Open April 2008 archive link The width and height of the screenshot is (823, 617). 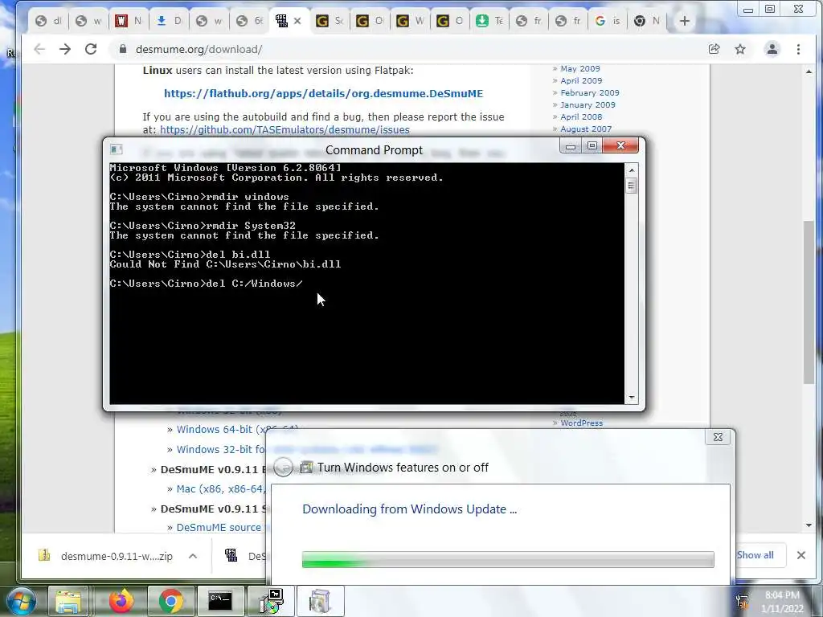click(581, 117)
